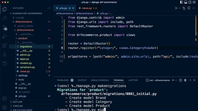Select the TERMINAL panel tab
Viewport: 198px width, 111px height.
[x=118, y=80]
